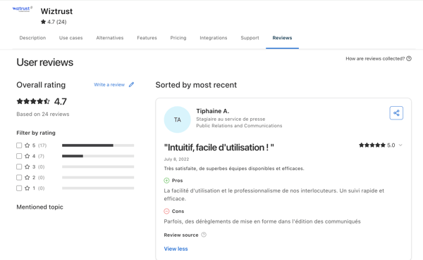Click Public Relations and Communications text
Image resolution: width=423 pixels, height=260 pixels.
coord(239,126)
